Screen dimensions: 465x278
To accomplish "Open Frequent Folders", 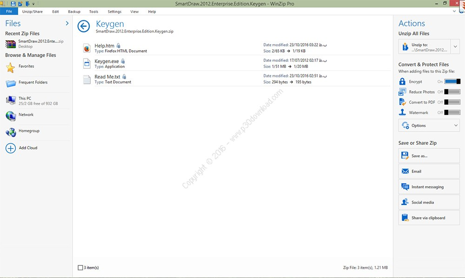I will [x=33, y=82].
